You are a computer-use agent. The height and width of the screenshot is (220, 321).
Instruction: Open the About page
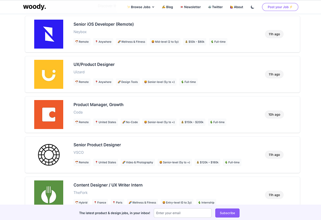pos(237,7)
